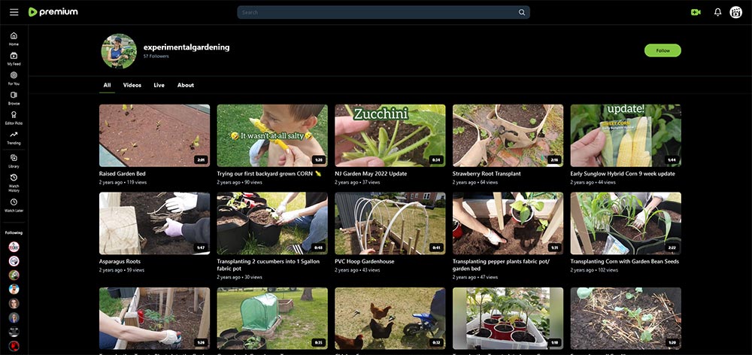Play the cucumbers fabric pot thumbnail
Image resolution: width=752 pixels, height=355 pixels.
pos(272,223)
